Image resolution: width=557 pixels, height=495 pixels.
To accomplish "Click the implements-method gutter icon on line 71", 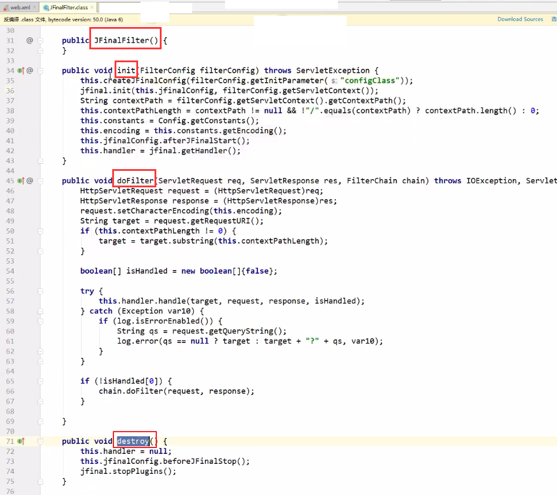I will pyautogui.click(x=21, y=441).
